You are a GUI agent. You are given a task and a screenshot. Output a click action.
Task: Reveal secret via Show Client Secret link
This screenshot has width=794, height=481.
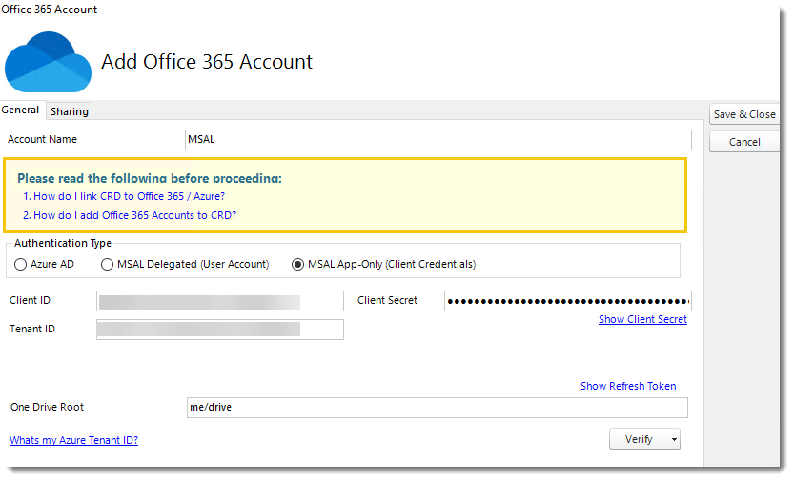[x=642, y=320]
